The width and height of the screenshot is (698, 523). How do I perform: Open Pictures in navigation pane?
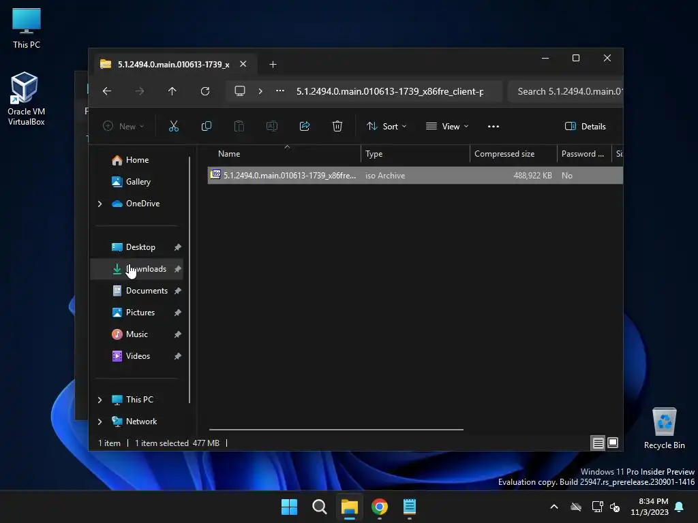point(136,313)
